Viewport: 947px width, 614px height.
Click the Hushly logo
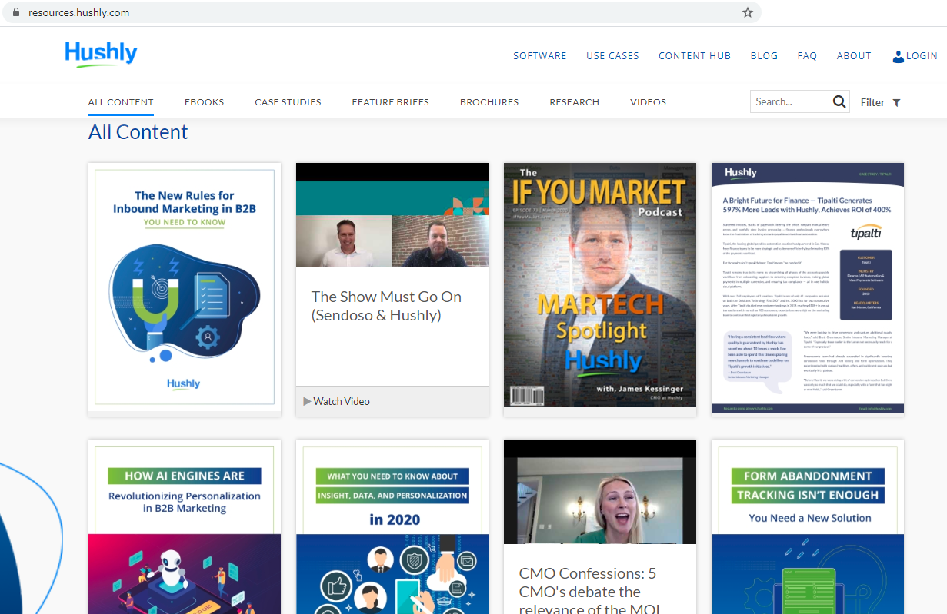coord(101,54)
